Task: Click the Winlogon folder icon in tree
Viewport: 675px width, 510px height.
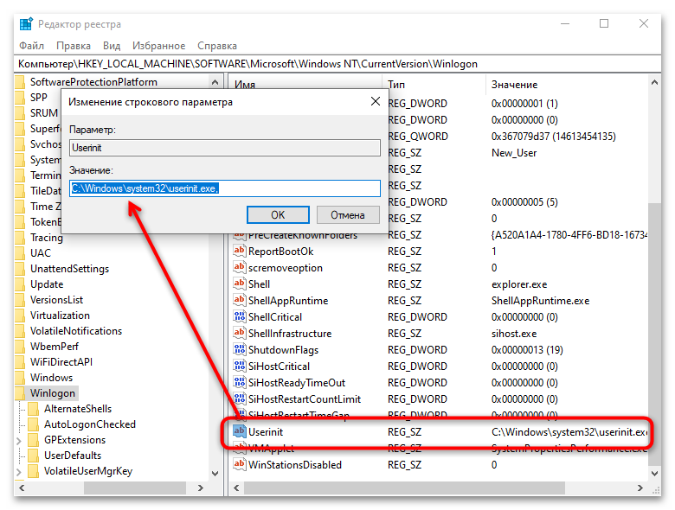Action: point(20,393)
